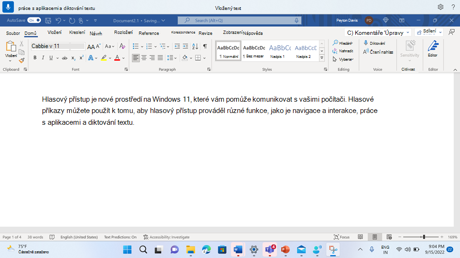Screen dimensions: 460x258
Task: Click Čtení nahlas (Read Aloud)
Action: [378, 52]
